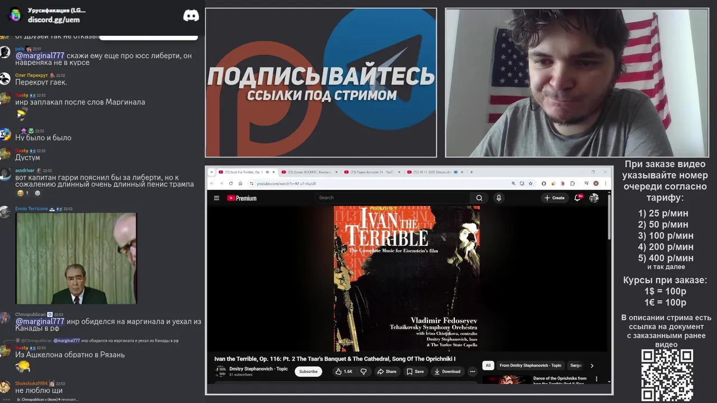Close the Радио Ассорти tab
717x403 pixels.
click(x=399, y=172)
